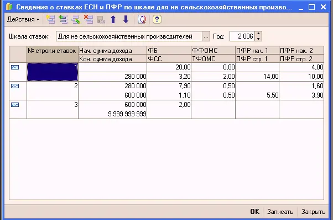
Task: Click the Add new row icon
Action: [50, 19]
